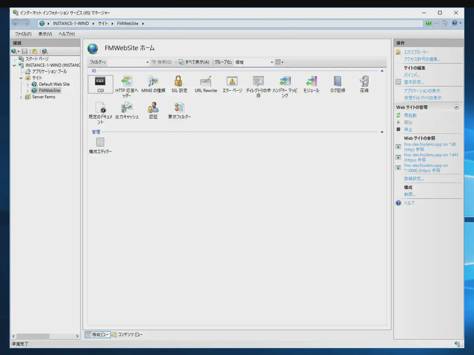Image resolution: width=474 pixels, height=355 pixels.
Task: Select スタート ページ in connections tree
Action: (x=37, y=59)
